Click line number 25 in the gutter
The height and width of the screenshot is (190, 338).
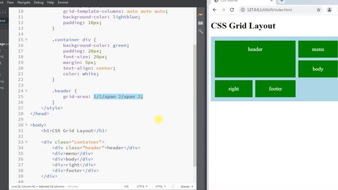(21, 97)
